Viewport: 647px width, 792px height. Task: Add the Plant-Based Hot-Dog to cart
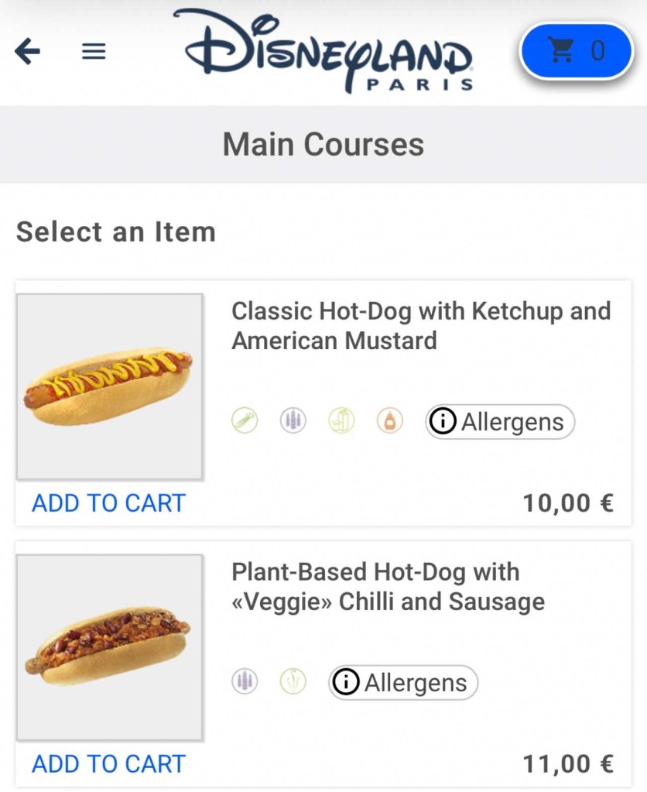(108, 764)
